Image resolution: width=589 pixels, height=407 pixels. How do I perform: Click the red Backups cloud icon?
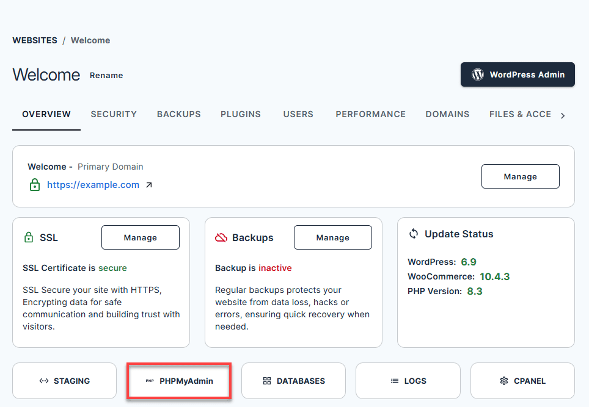(221, 237)
